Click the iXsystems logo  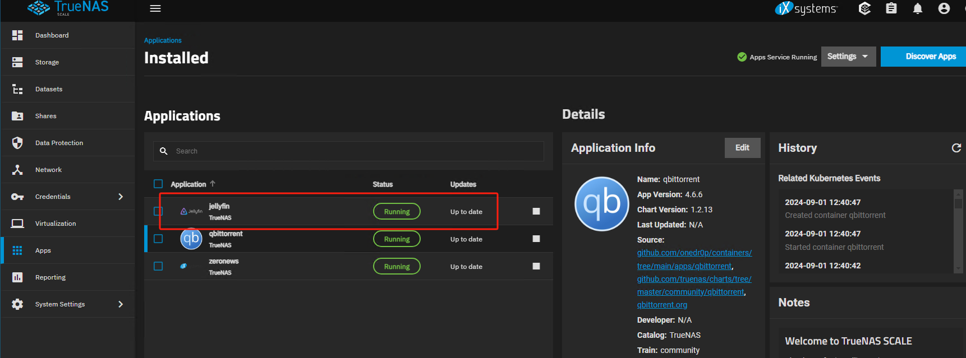click(x=806, y=8)
